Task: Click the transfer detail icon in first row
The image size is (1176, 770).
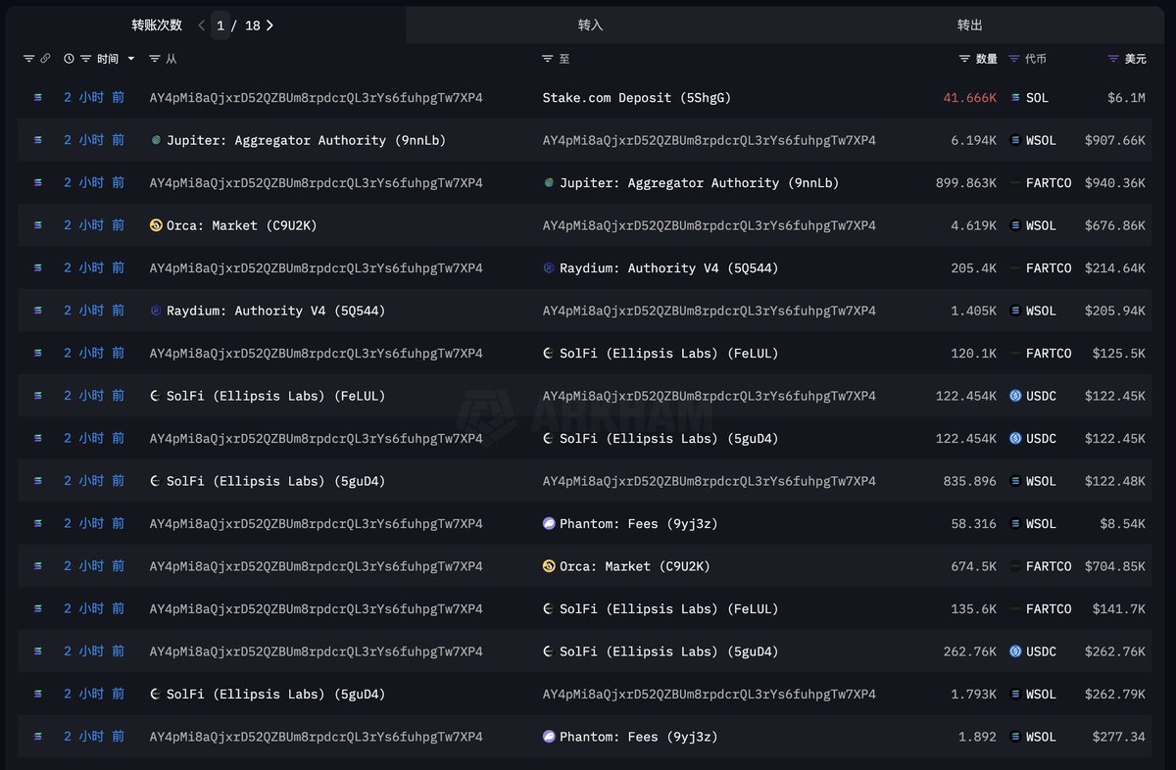Action: (37, 98)
